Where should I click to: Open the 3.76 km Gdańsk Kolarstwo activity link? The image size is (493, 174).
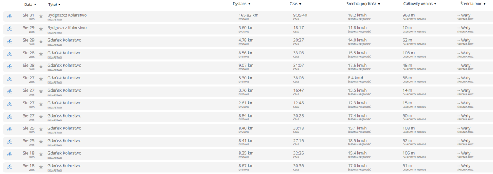(x=65, y=90)
